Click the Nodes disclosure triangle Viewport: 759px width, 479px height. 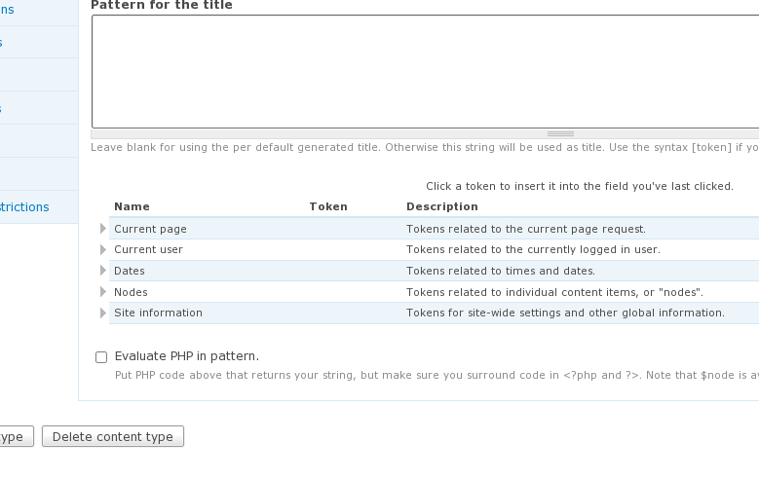tap(103, 292)
